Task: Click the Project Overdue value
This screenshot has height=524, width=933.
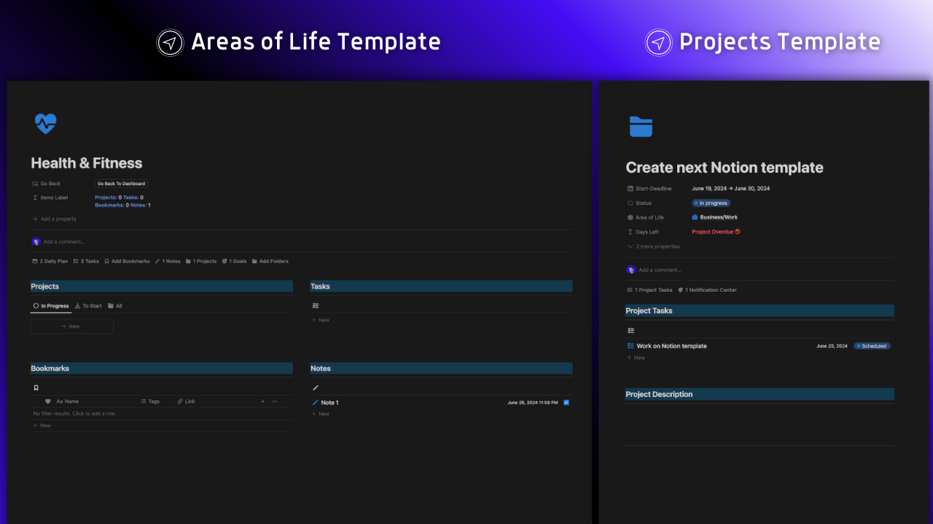Action: [x=716, y=231]
